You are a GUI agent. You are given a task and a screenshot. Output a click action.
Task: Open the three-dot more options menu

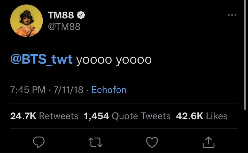(x=232, y=15)
